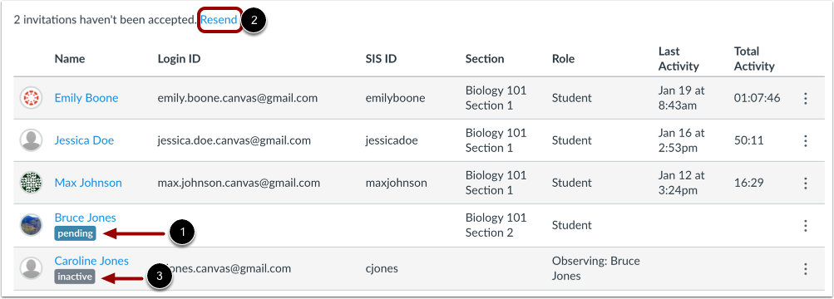The height and width of the screenshot is (299, 834).
Task: Open Jessica Doe's user details
Action: coord(84,140)
